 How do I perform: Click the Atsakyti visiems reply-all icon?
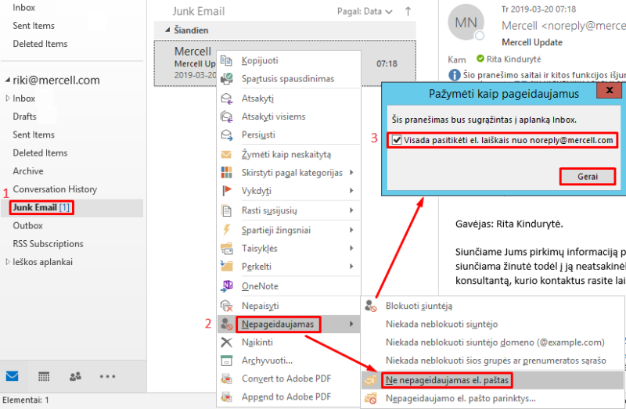[226, 117]
